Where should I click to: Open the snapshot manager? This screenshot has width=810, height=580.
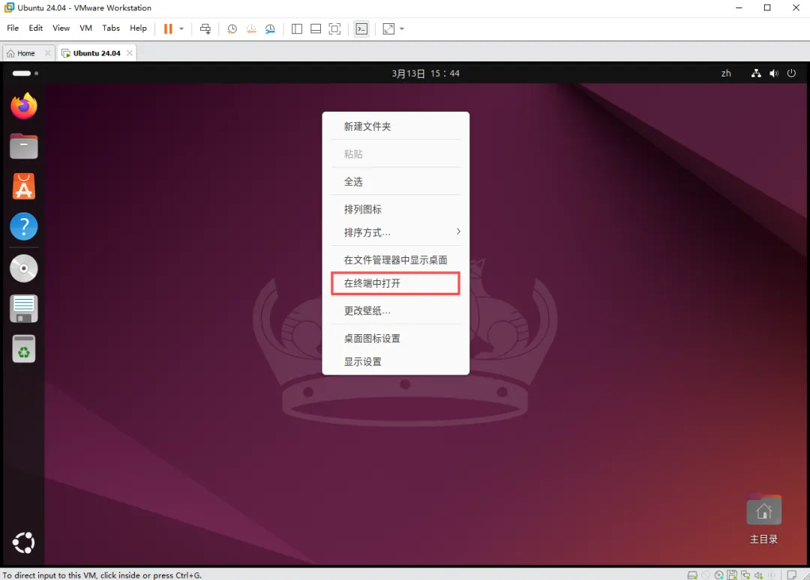270,29
